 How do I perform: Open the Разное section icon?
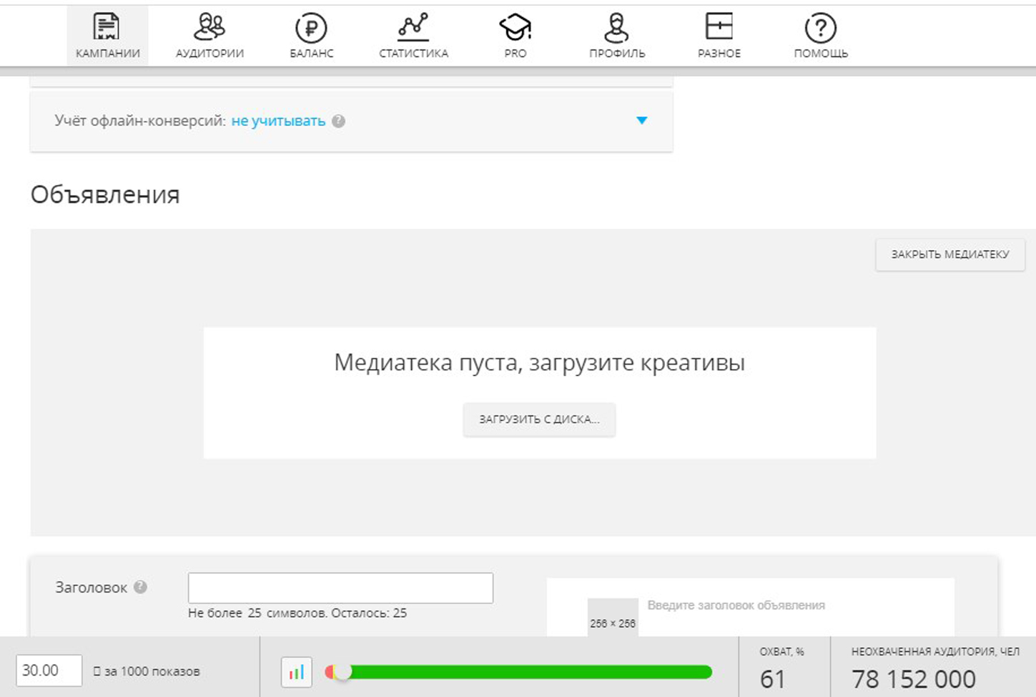pos(719,27)
